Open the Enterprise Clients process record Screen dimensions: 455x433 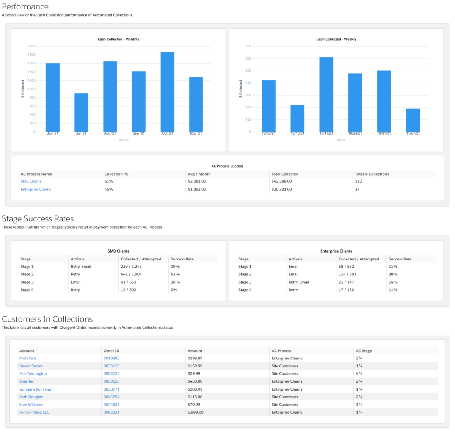(x=36, y=189)
